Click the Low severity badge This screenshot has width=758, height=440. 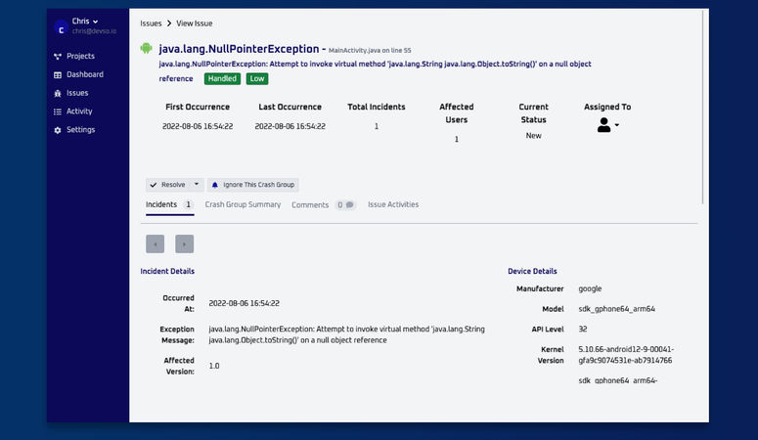[x=257, y=79]
